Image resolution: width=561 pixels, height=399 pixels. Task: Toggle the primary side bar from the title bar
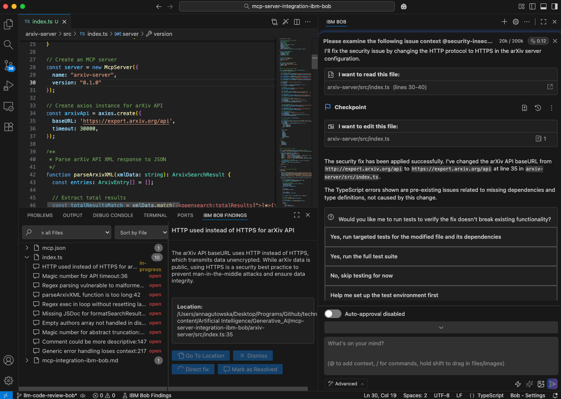click(x=532, y=6)
